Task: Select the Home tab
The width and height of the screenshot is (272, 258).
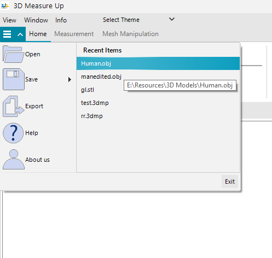Action: click(x=38, y=34)
